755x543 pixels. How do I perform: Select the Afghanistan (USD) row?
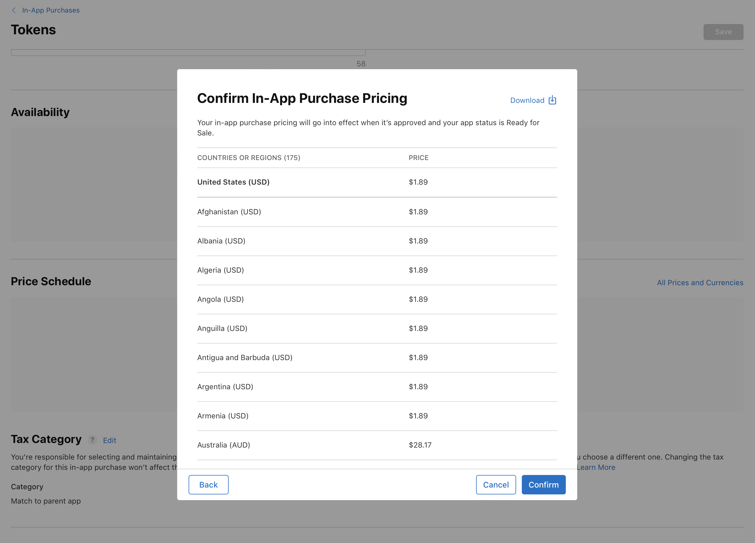click(229, 212)
